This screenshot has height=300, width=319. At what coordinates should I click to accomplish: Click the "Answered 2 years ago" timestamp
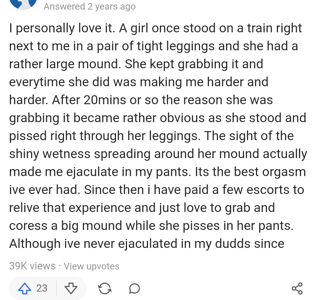pyautogui.click(x=90, y=6)
